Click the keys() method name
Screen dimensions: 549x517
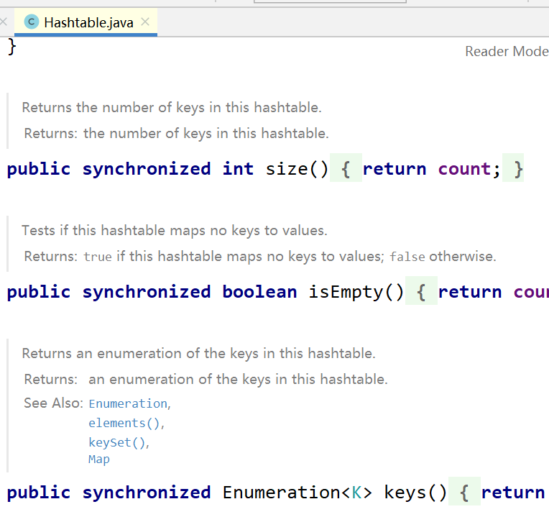[x=405, y=493]
